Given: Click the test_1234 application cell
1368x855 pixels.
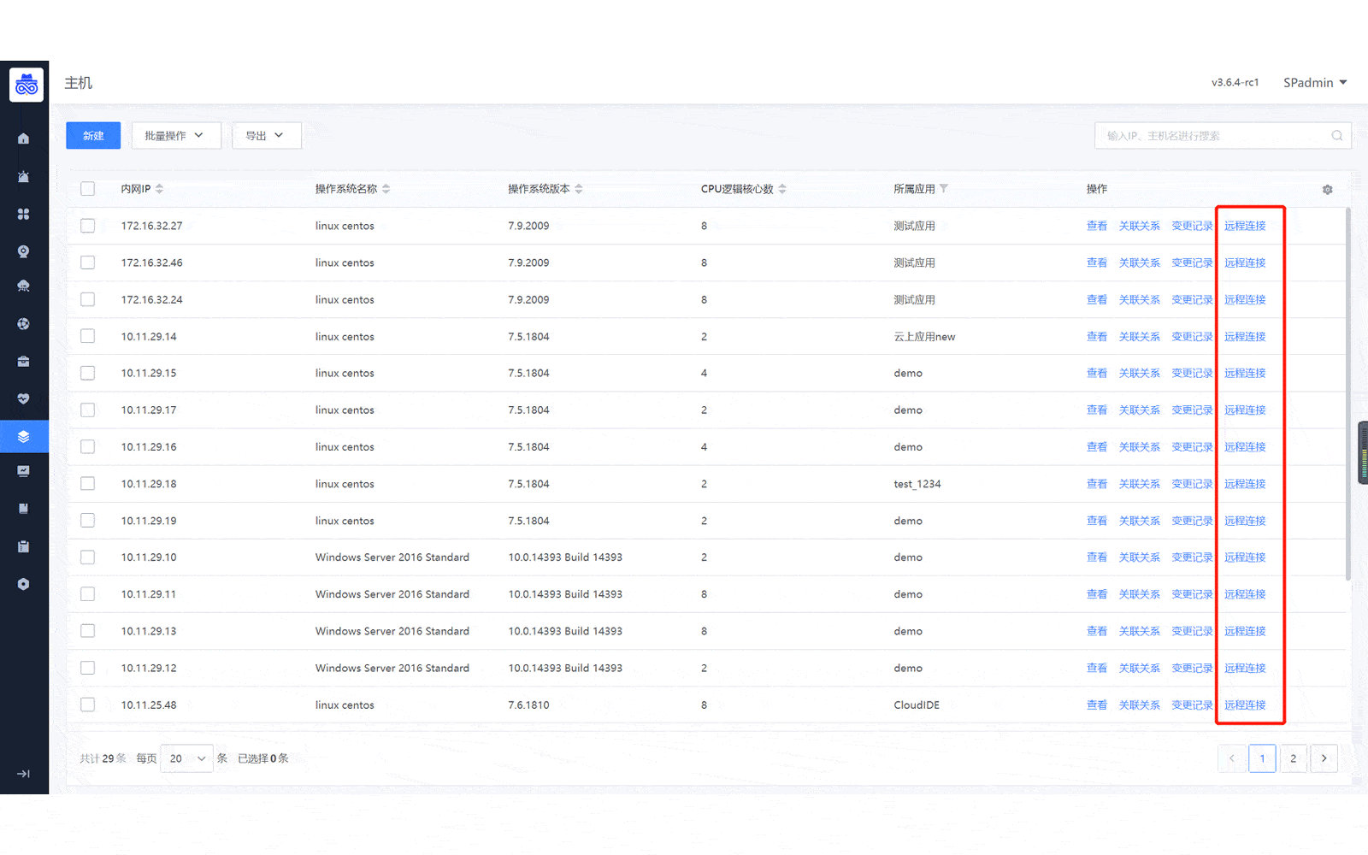Looking at the screenshot, I should click(917, 484).
